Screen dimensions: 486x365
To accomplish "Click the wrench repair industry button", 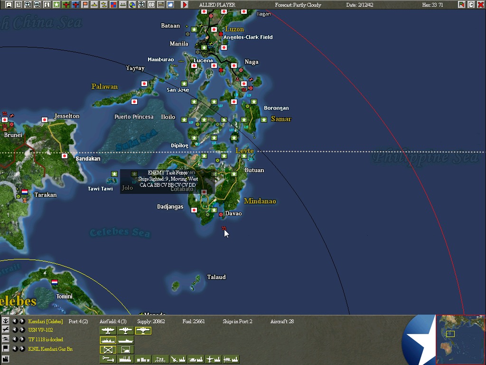I will click(x=108, y=359).
